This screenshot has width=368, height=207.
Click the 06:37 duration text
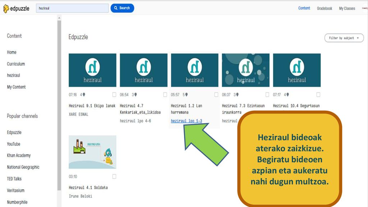(x=226, y=95)
